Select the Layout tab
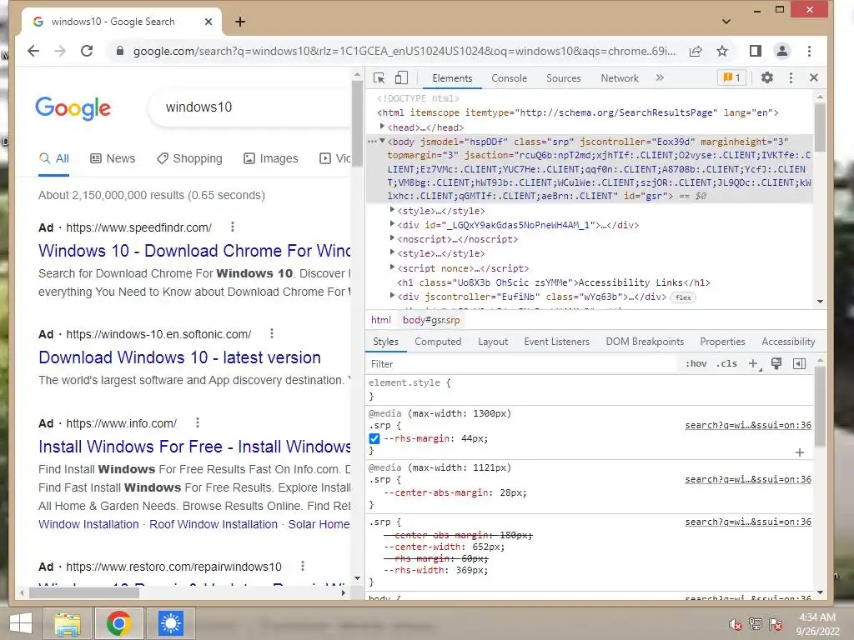This screenshot has height=640, width=854. click(493, 342)
